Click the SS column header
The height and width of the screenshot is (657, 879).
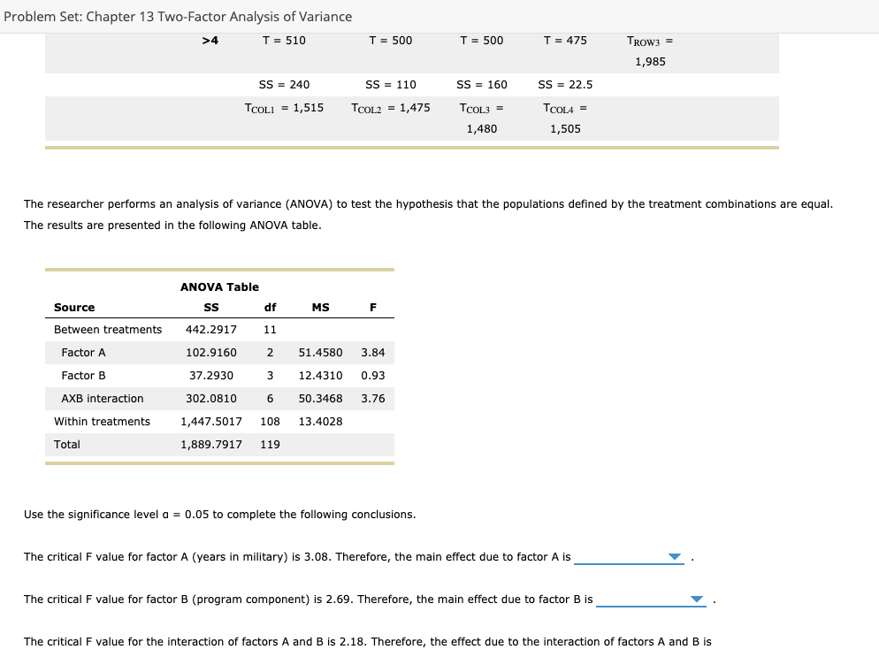pos(211,307)
